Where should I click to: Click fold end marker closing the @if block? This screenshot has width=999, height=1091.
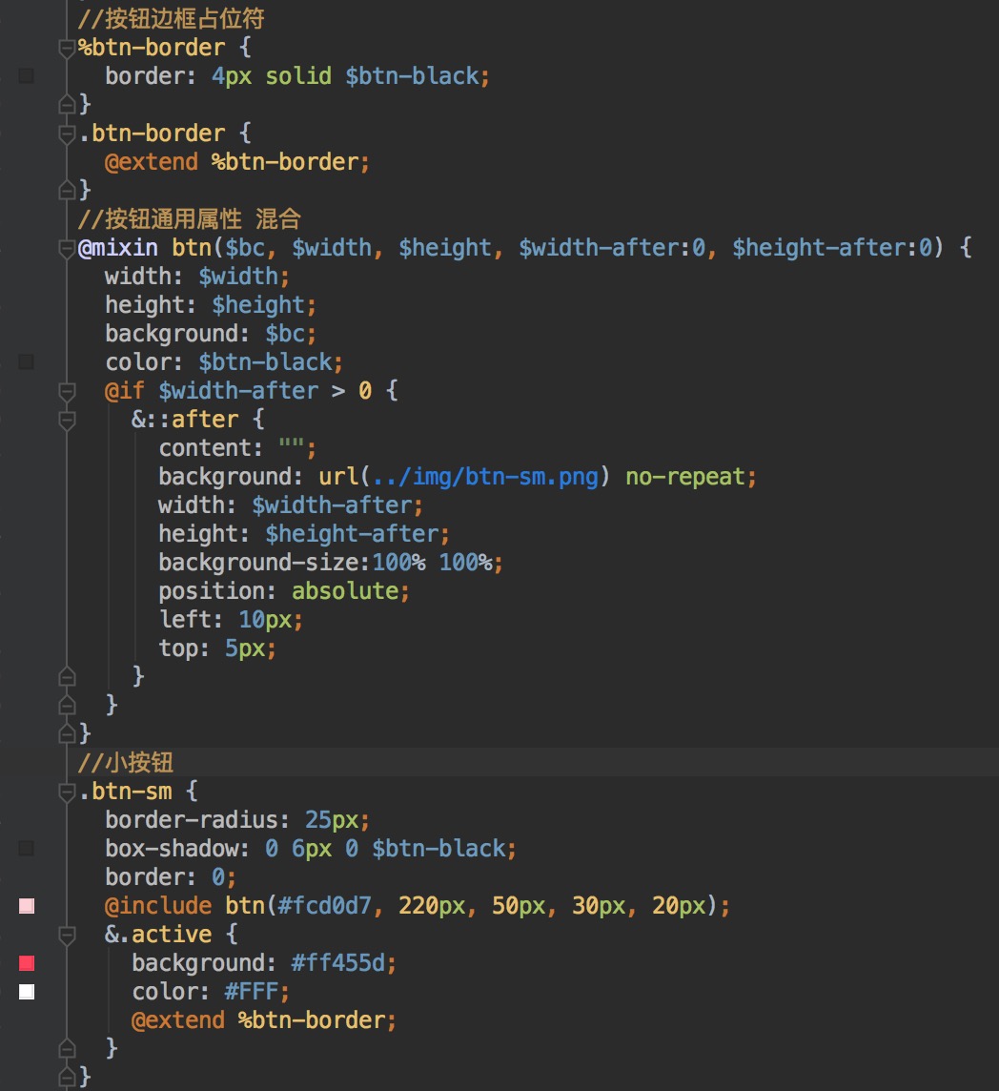(67, 704)
